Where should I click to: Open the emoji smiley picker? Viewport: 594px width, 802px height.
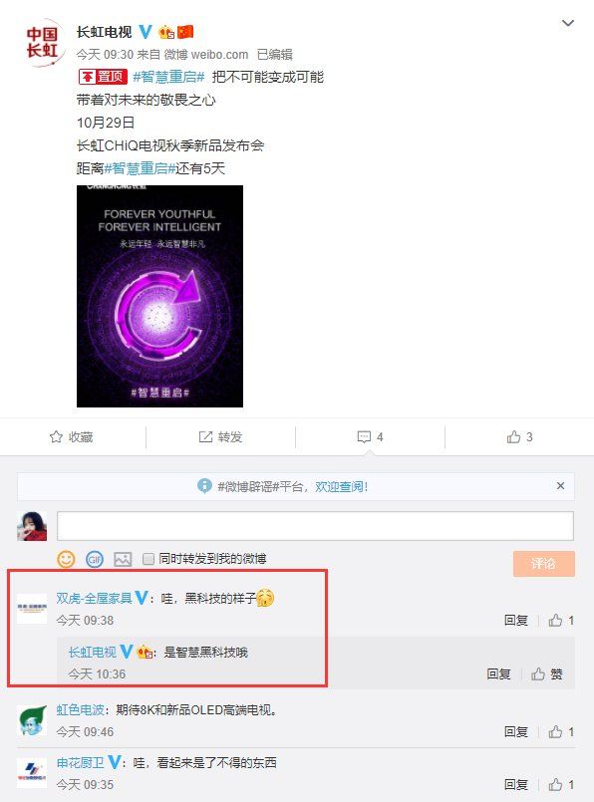click(x=66, y=559)
